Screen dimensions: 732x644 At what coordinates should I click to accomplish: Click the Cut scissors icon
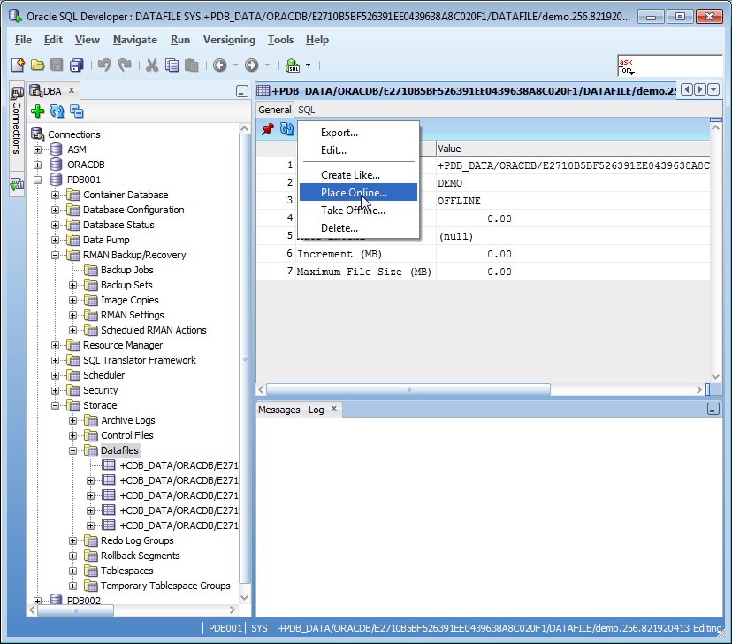pos(151,65)
